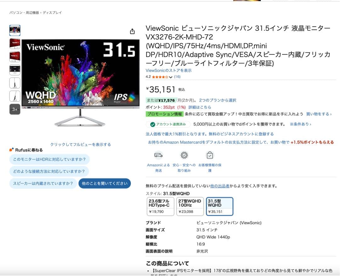Screen dimensions: 340x276
Task: Select the monitor stand thumbnail in the sidebar
Action: pos(14,83)
